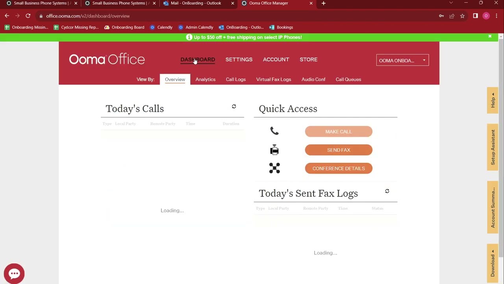Open Audio Conf view
504x284 pixels.
tap(313, 79)
